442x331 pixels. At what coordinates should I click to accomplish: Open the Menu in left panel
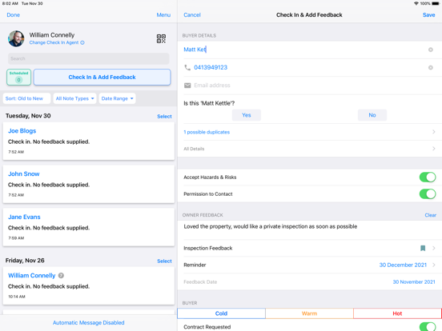[x=163, y=15]
